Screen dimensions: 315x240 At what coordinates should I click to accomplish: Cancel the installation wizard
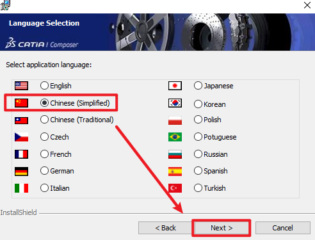[282, 228]
